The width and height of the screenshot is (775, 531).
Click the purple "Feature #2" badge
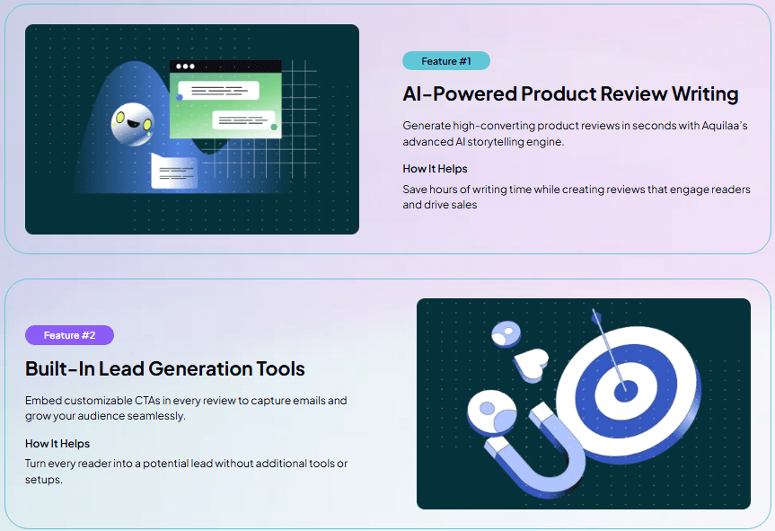tap(69, 335)
